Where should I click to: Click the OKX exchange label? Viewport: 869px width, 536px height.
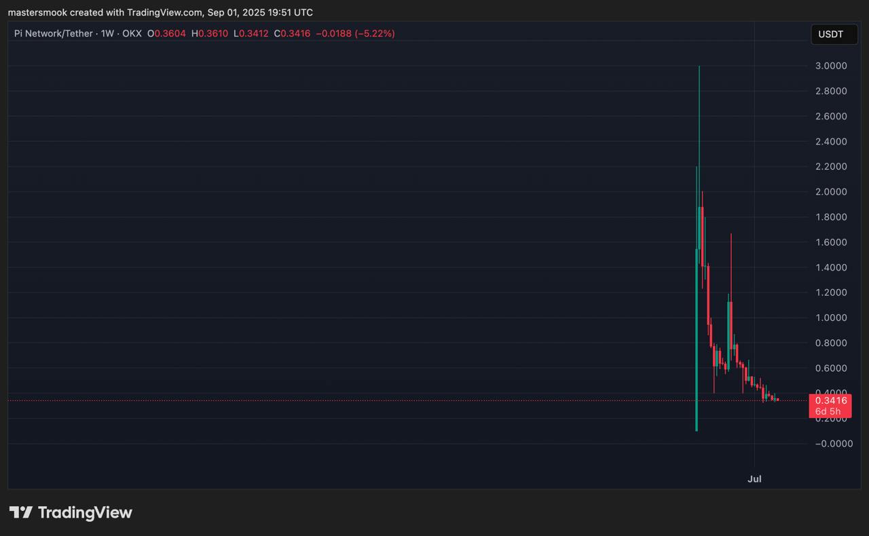pos(132,33)
